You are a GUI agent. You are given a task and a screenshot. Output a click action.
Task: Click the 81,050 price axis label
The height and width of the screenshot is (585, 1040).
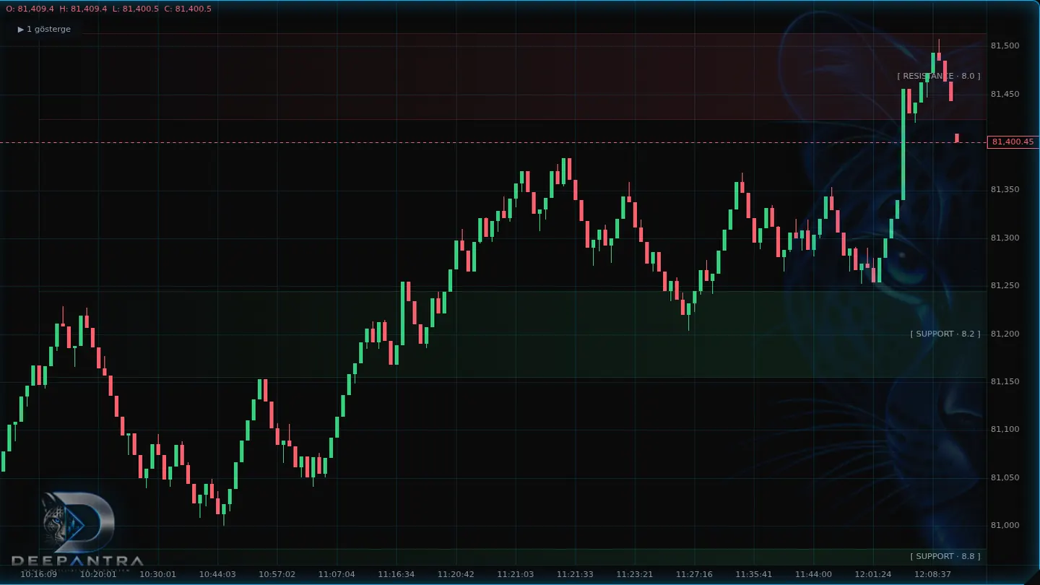click(1005, 477)
